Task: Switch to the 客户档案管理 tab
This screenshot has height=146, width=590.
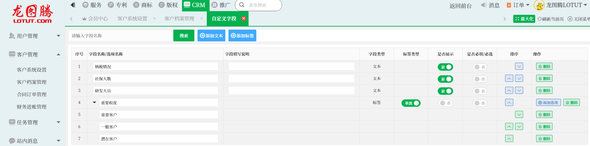Action: pyautogui.click(x=179, y=19)
